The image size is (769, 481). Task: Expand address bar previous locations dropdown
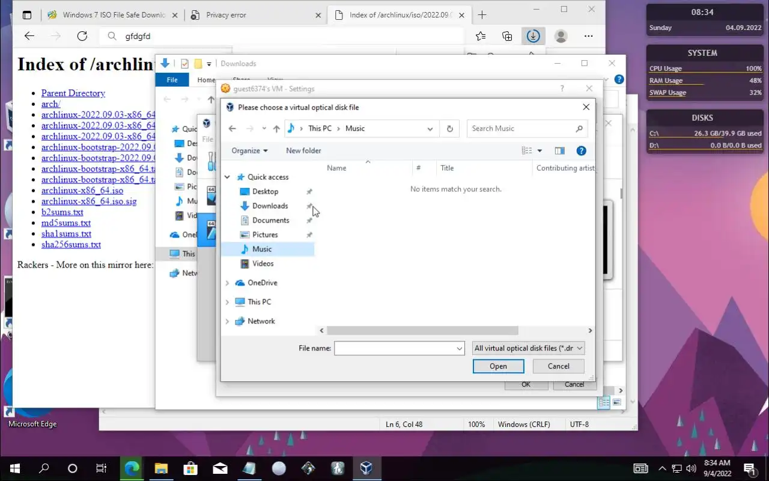pos(430,129)
